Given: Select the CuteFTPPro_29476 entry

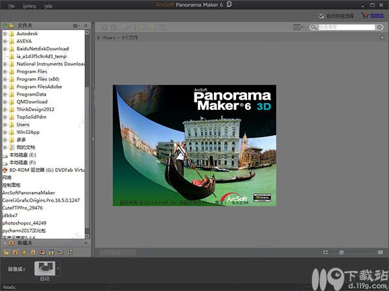Looking at the screenshot, I should [22, 208].
